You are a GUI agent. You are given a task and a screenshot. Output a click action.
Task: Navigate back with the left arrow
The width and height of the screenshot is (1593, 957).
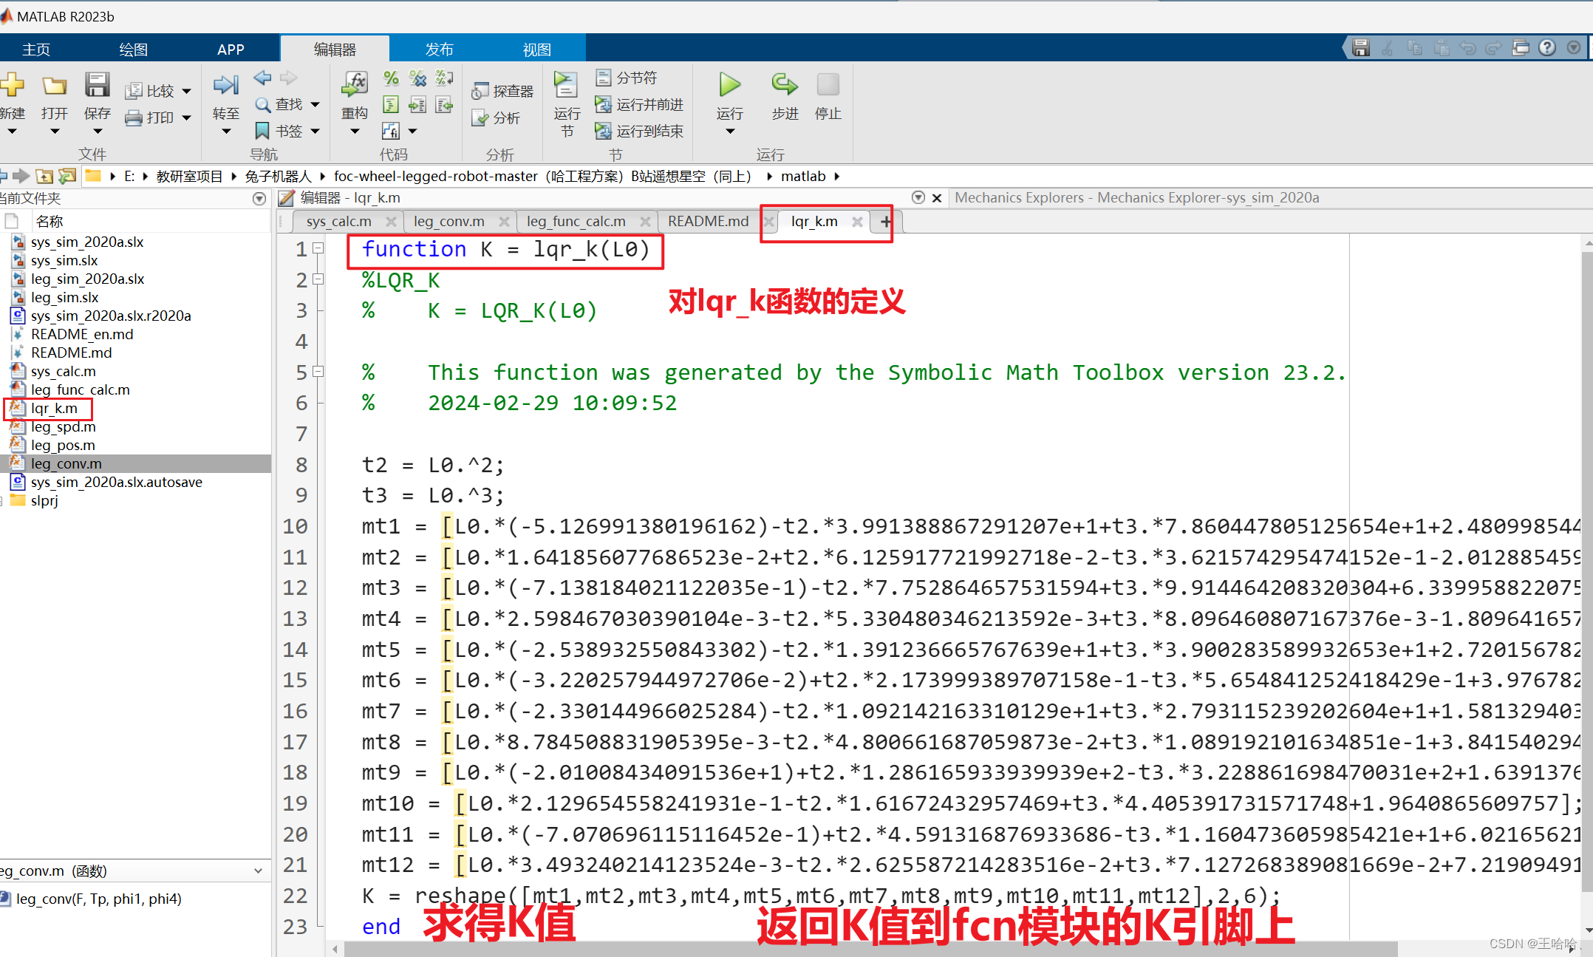tap(262, 78)
